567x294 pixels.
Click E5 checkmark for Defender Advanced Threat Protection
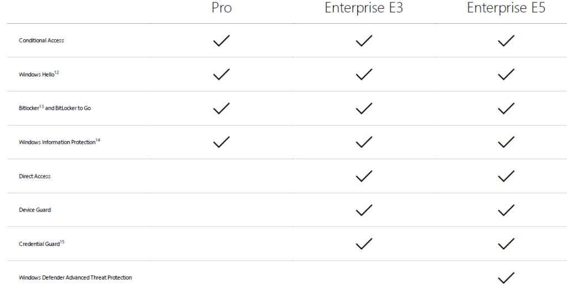tap(506, 277)
